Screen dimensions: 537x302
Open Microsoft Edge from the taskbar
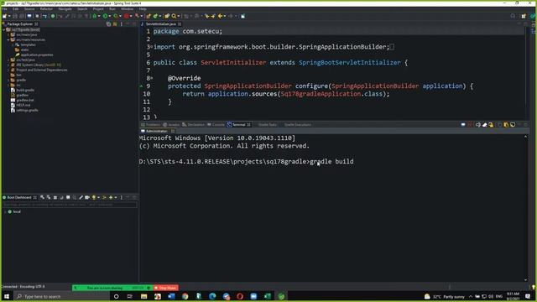click(212, 296)
